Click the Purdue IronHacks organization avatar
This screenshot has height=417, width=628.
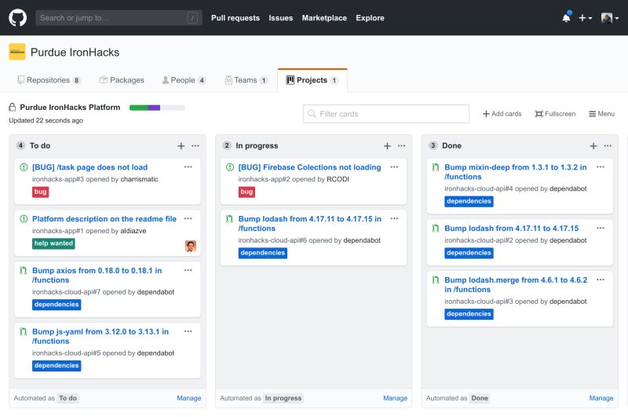tap(17, 52)
